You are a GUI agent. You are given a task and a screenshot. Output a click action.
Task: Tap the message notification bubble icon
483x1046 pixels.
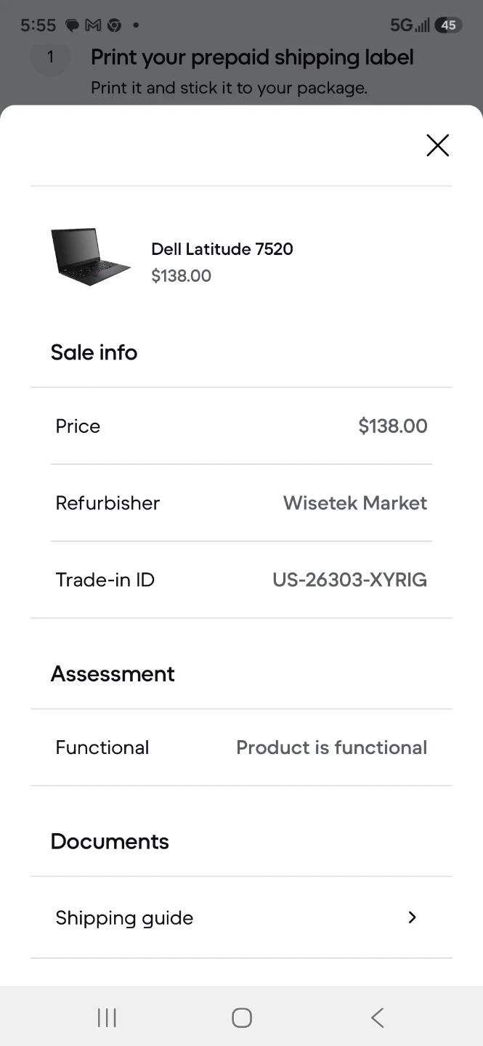pos(73,25)
